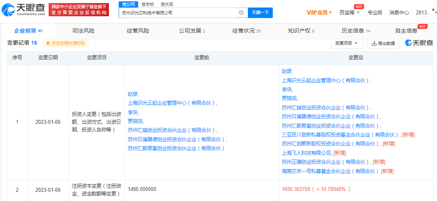The image size is (437, 201).
Task: Open 贾镕滔 in the 变更前 column
Action: [x=135, y=121]
